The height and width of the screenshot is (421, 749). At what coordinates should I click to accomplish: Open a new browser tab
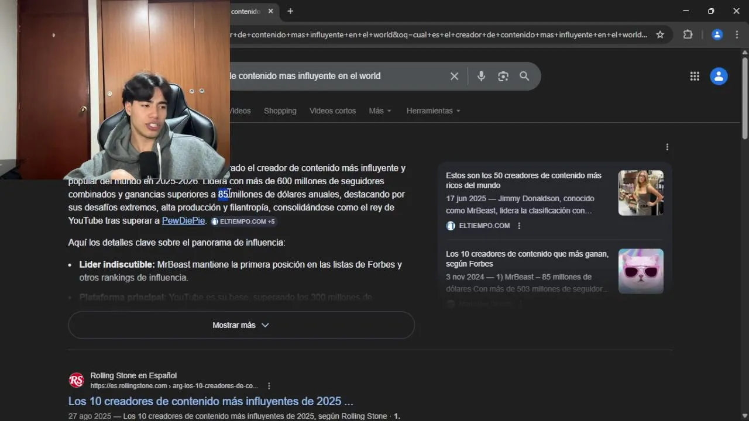click(x=290, y=11)
